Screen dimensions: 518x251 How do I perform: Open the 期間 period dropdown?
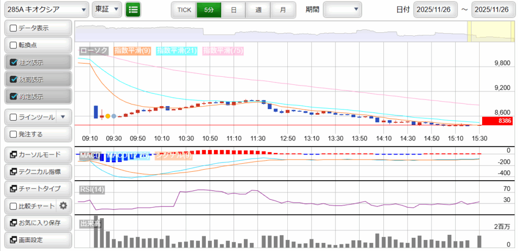342,10
